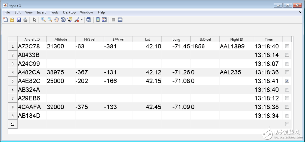Insert a colorbar using the toolbar icon
This screenshot has width=305, height=142.
98,20
